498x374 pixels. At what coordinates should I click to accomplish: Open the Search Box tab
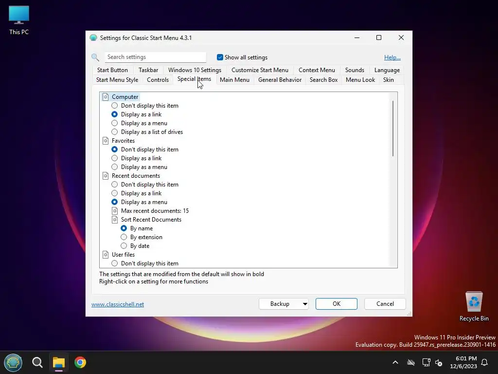coord(323,80)
